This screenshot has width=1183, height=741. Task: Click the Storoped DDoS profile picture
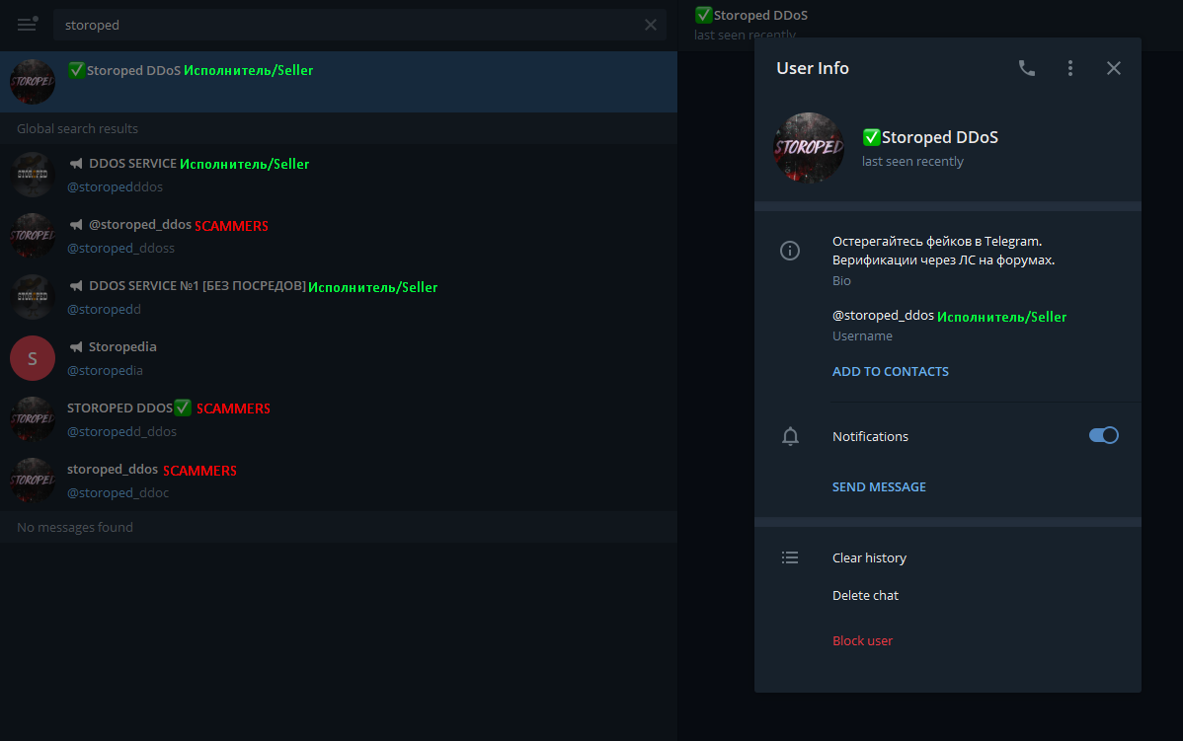coord(809,148)
